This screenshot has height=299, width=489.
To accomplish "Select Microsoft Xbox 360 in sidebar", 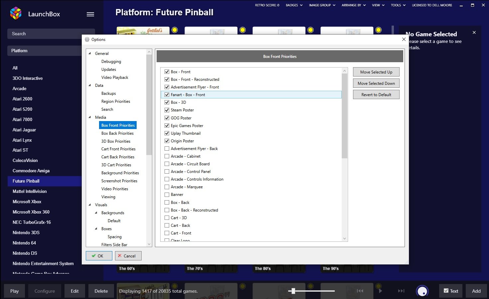I will (x=31, y=212).
